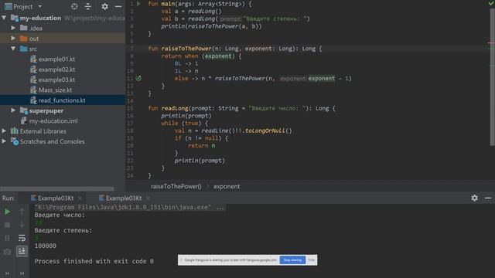Click the collapse all icon in Project panel
Screen dimensions: 495x278
tap(88, 6)
